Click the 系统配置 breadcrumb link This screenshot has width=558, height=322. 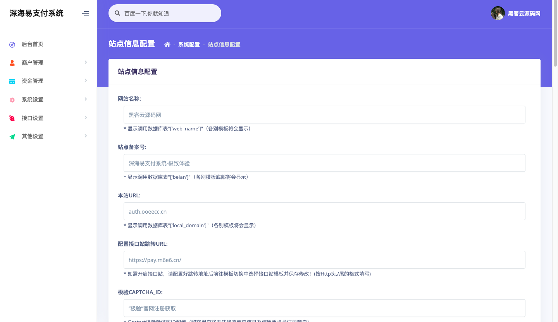[x=189, y=45]
